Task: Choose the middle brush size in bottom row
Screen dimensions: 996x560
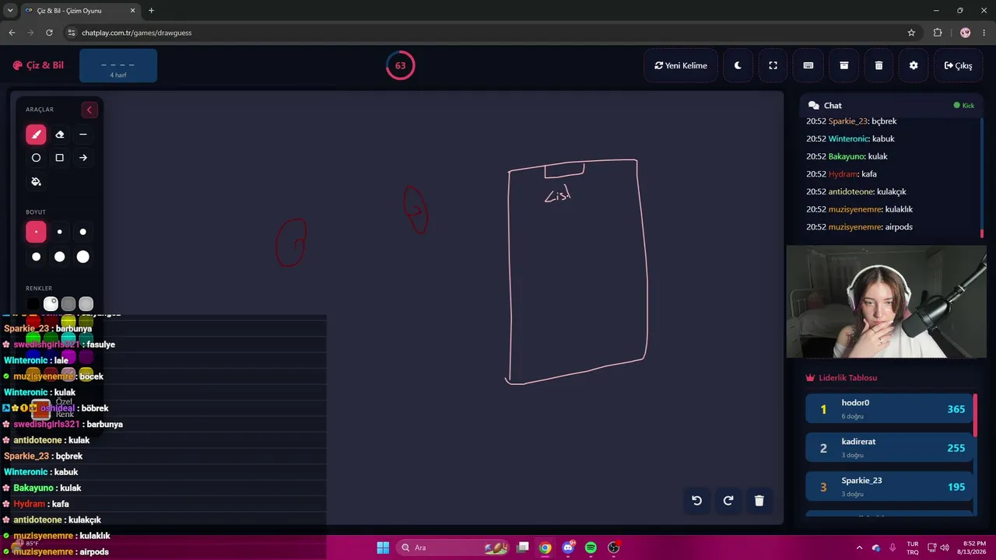Action: pyautogui.click(x=59, y=257)
